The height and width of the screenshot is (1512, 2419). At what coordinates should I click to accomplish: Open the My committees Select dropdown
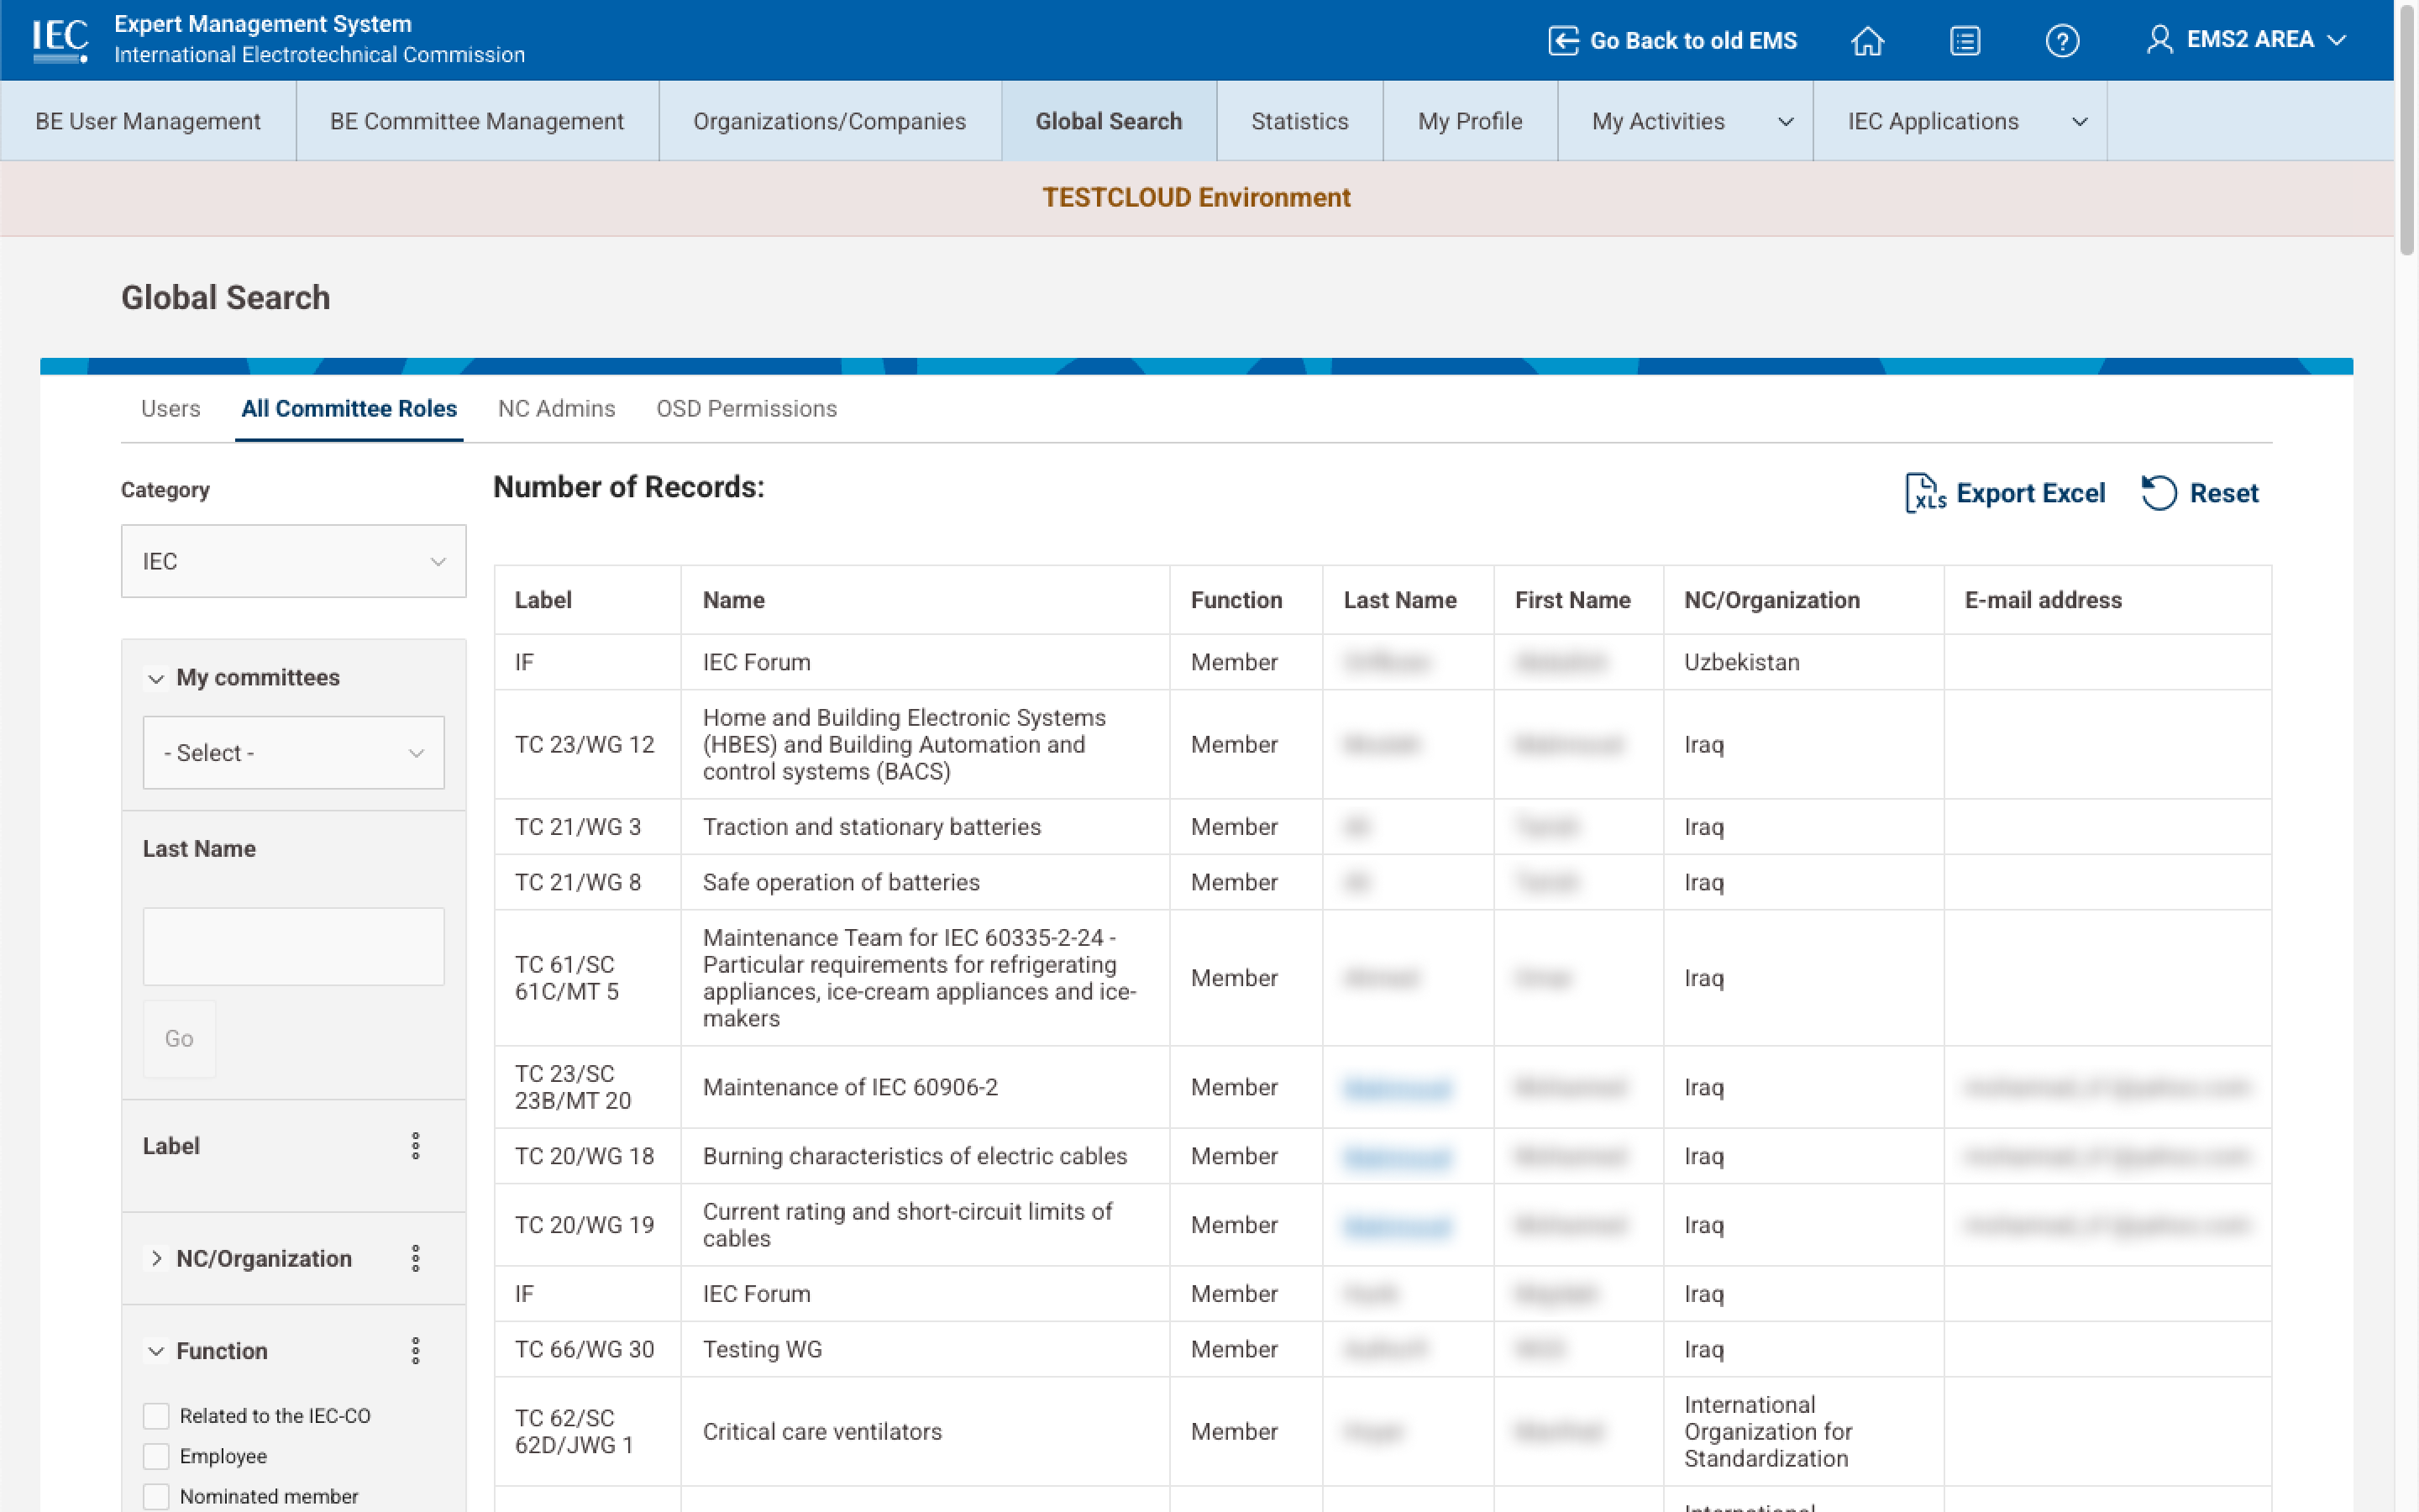coord(293,752)
